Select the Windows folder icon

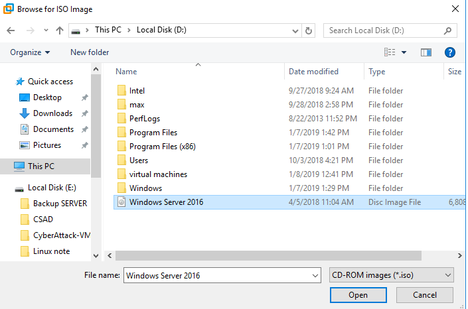pyautogui.click(x=121, y=188)
